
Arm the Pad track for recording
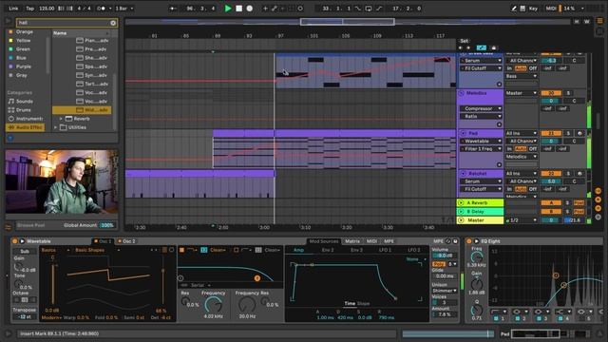point(579,133)
